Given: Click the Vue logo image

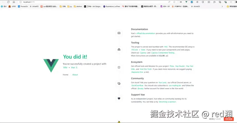Looking at the screenshot, I should (x=51, y=65).
